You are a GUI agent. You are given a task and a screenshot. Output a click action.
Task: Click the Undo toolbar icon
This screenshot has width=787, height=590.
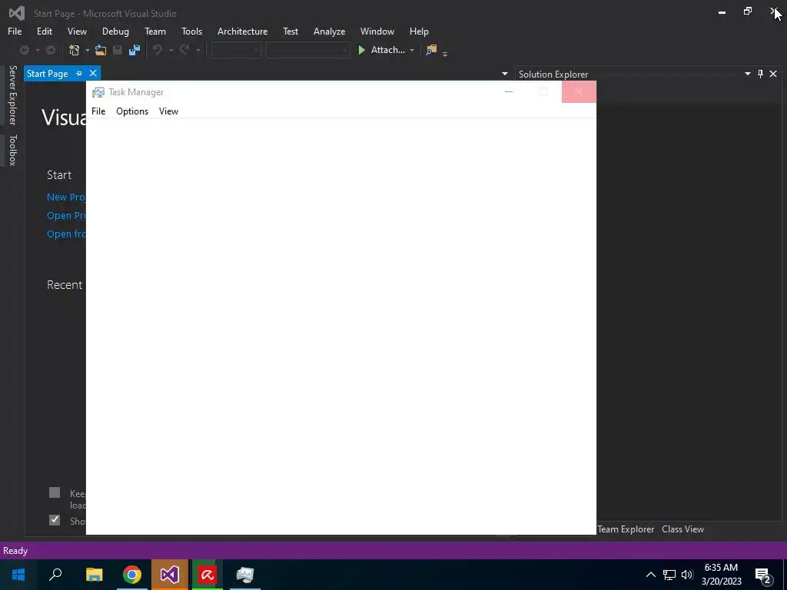pyautogui.click(x=158, y=50)
